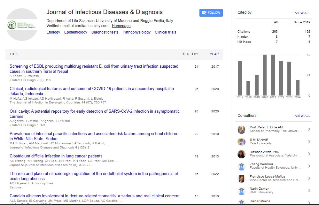319x205 pixels.
Task: Expand chevron next to Francisco Lopez-Muñoz
Action: tap(309, 178)
